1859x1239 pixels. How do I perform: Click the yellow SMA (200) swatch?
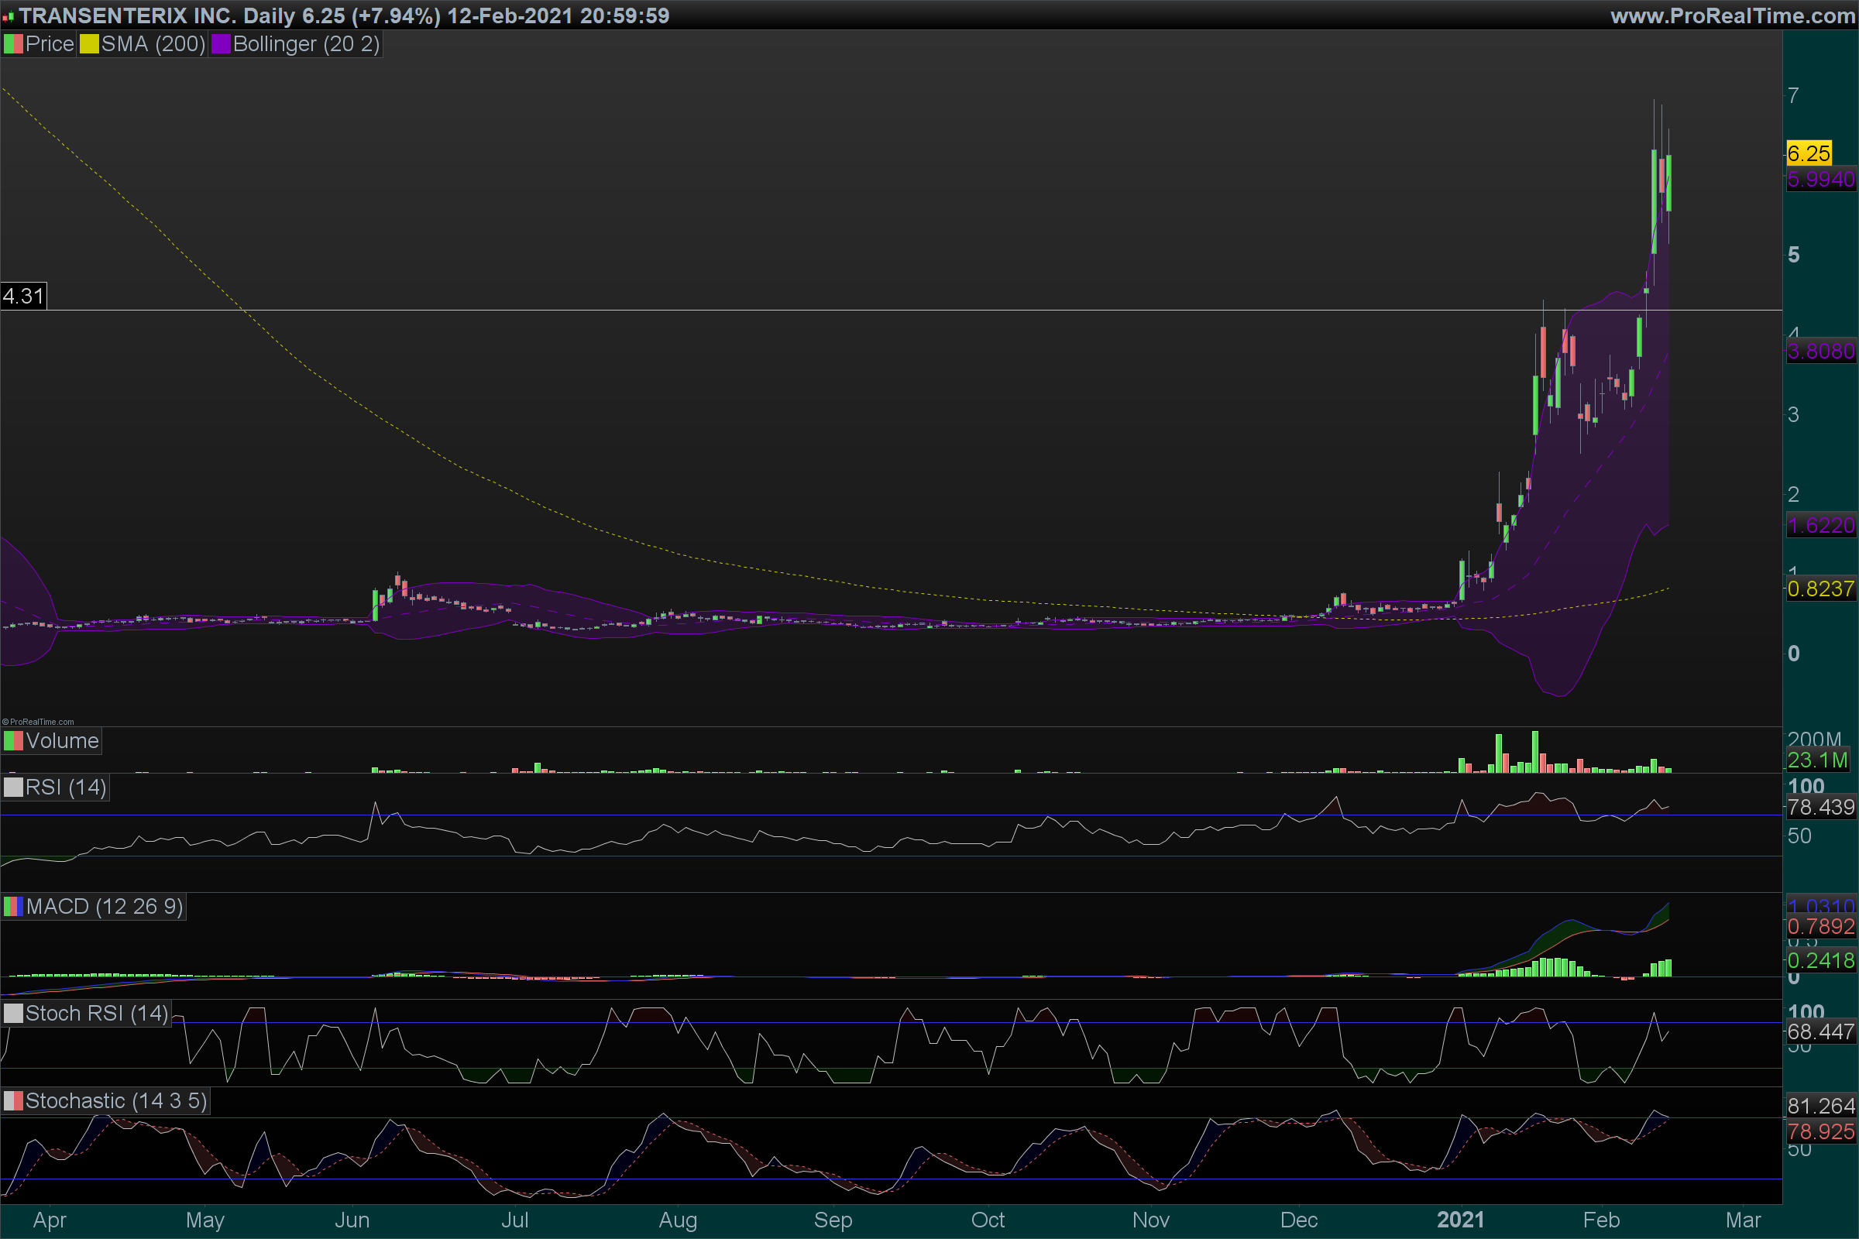[89, 44]
